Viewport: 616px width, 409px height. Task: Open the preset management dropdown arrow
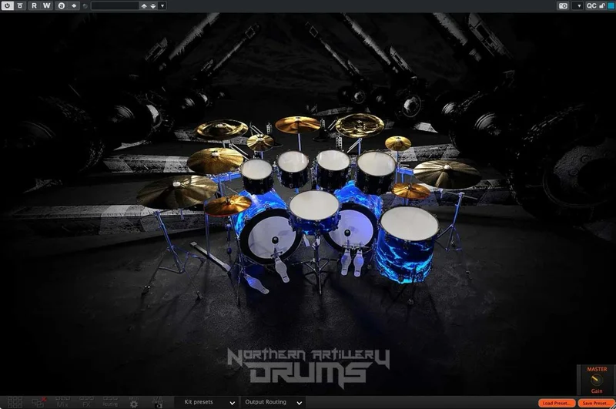(x=162, y=6)
